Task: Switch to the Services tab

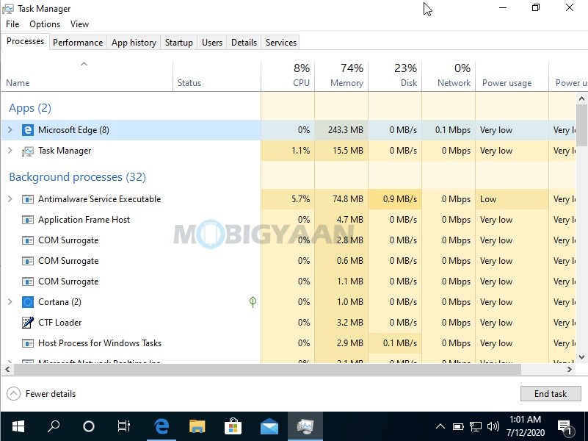Action: (281, 43)
